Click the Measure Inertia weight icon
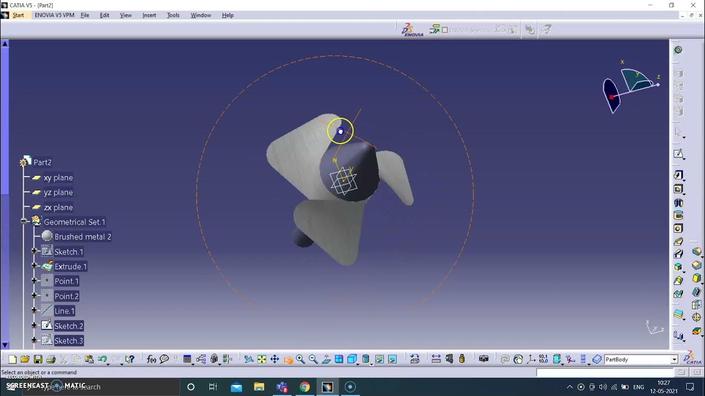705x396 pixels. tap(462, 359)
